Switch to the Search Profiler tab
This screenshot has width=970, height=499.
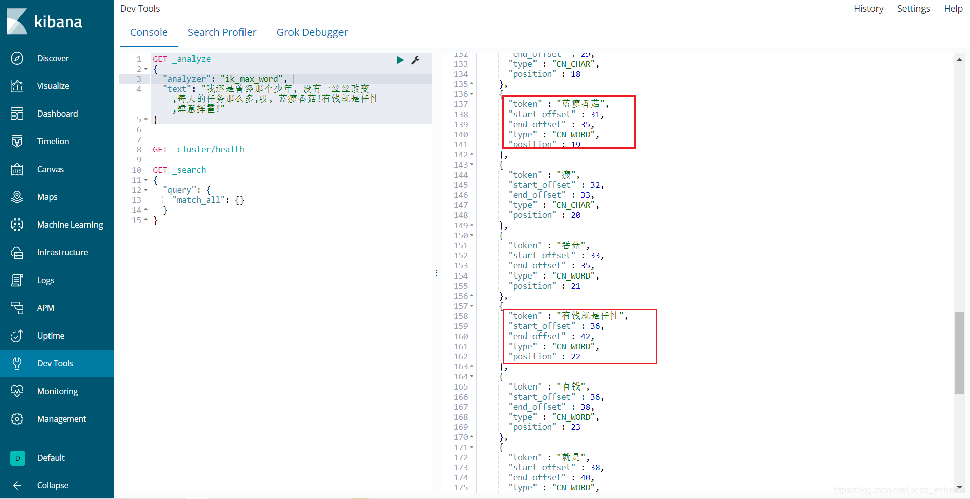(222, 32)
